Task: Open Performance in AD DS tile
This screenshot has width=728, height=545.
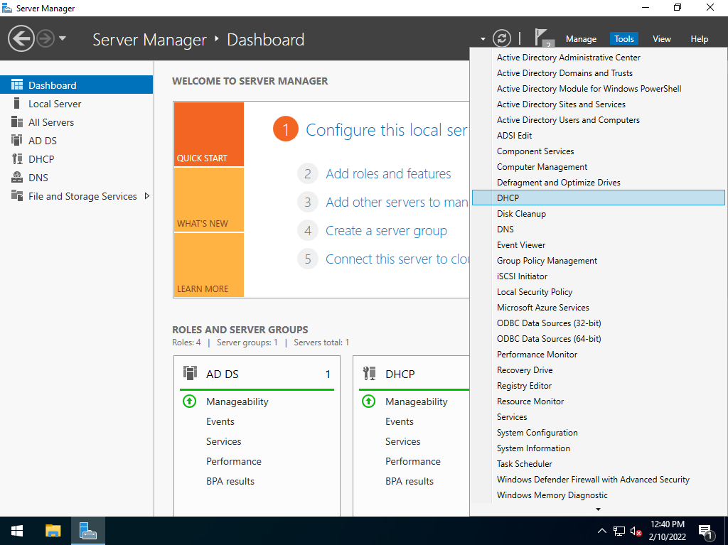Action: click(x=233, y=461)
